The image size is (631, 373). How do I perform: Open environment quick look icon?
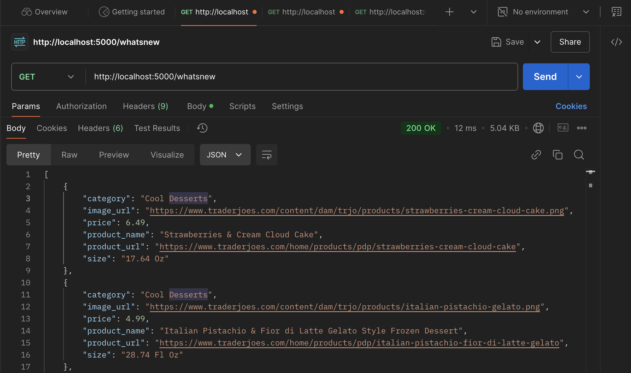coord(616,12)
